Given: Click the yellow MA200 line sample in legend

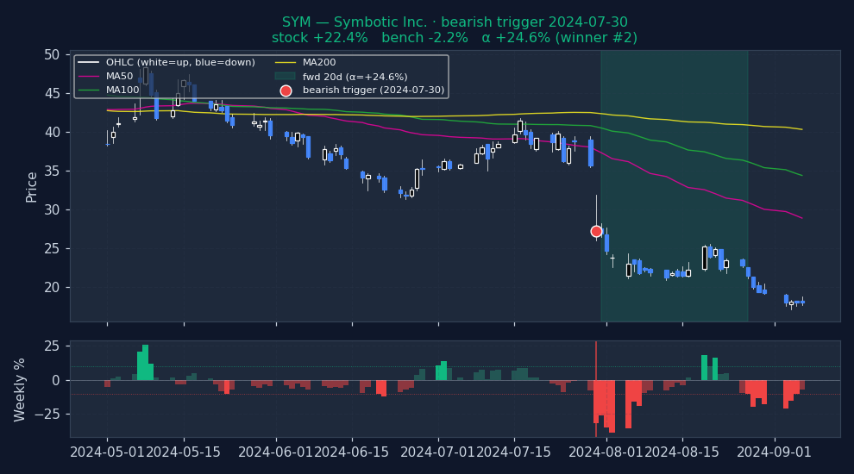Looking at the screenshot, I should click(x=286, y=63).
